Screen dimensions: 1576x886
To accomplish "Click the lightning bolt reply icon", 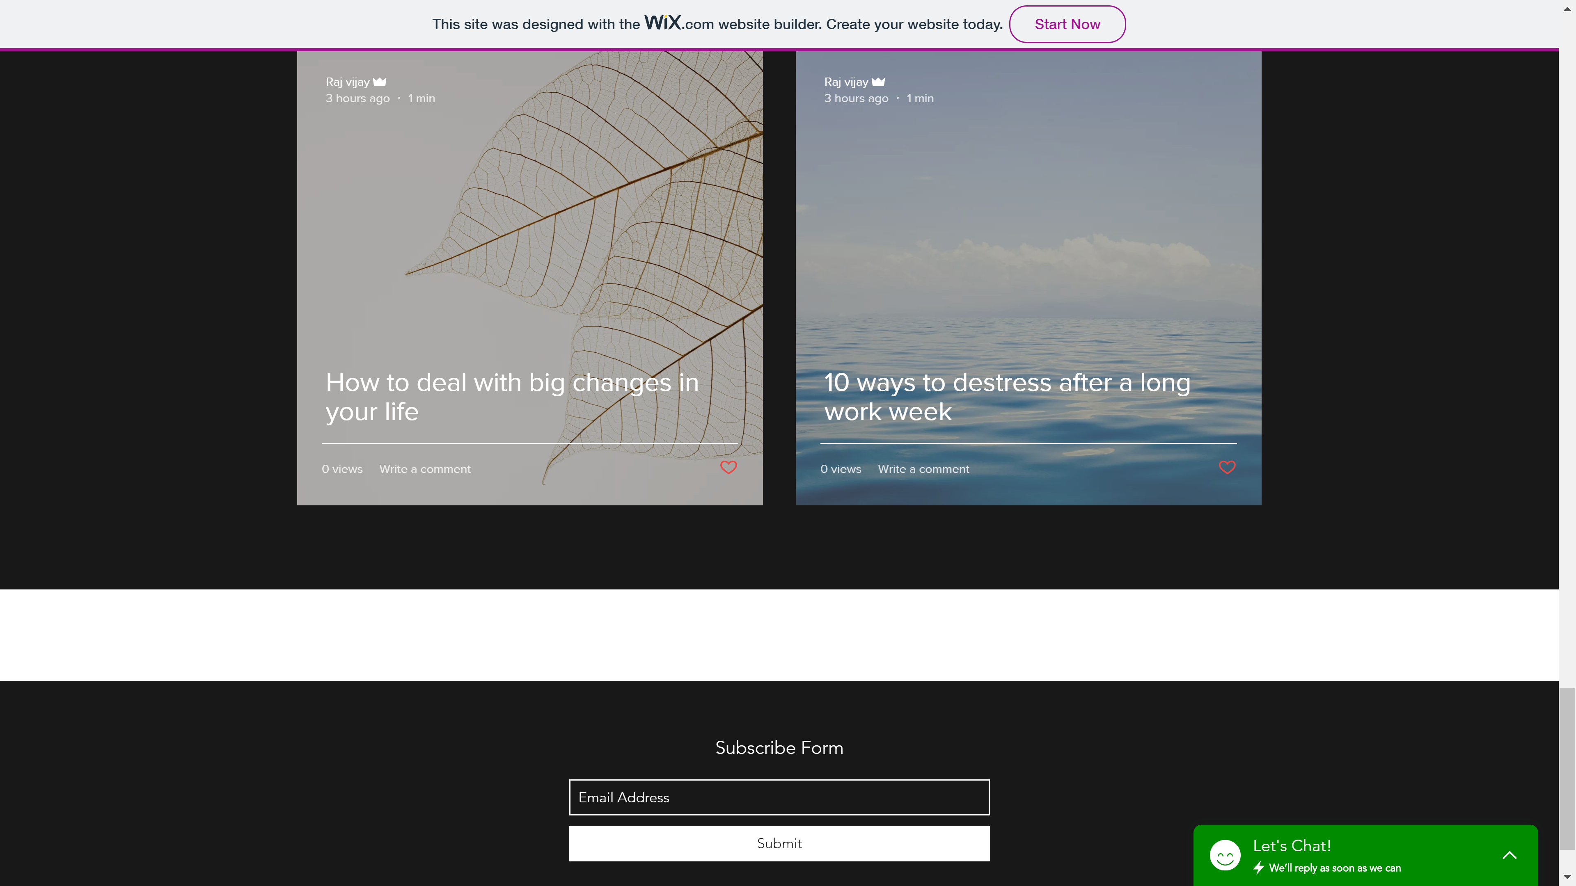I will 1258,868.
